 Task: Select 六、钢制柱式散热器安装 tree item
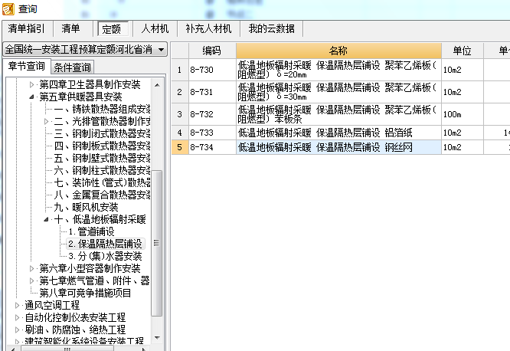[102, 170]
